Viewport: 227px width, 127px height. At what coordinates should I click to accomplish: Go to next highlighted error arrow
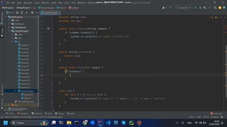pyautogui.click(x=225, y=17)
